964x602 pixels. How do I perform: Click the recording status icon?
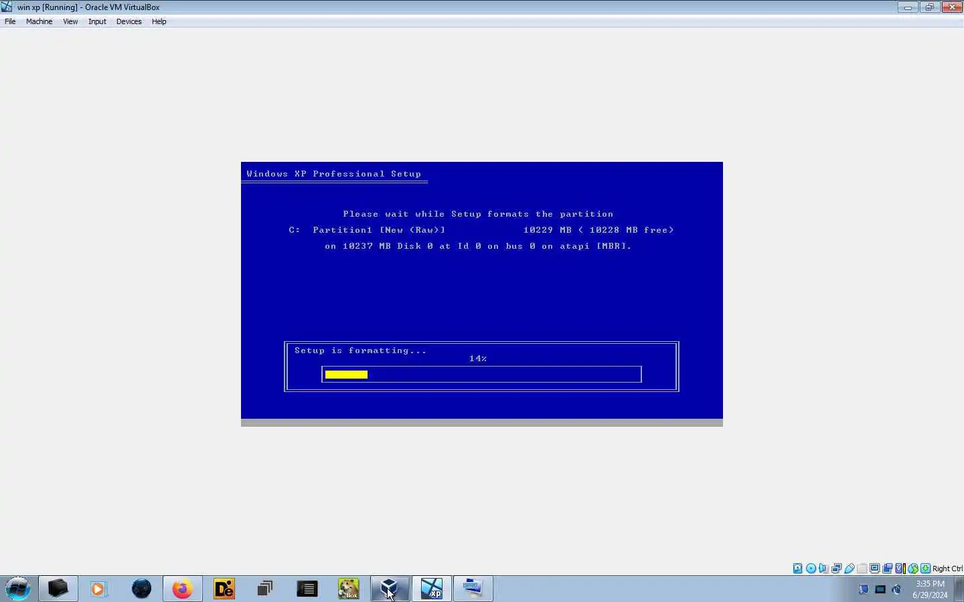pos(888,569)
